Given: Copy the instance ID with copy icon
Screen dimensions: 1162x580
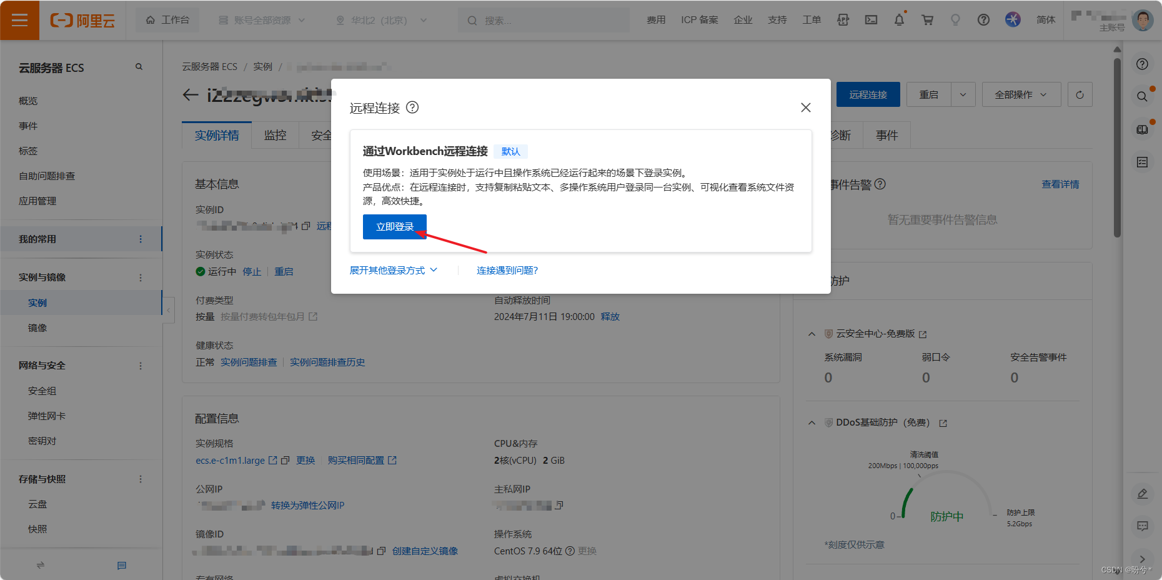Looking at the screenshot, I should pyautogui.click(x=305, y=226).
